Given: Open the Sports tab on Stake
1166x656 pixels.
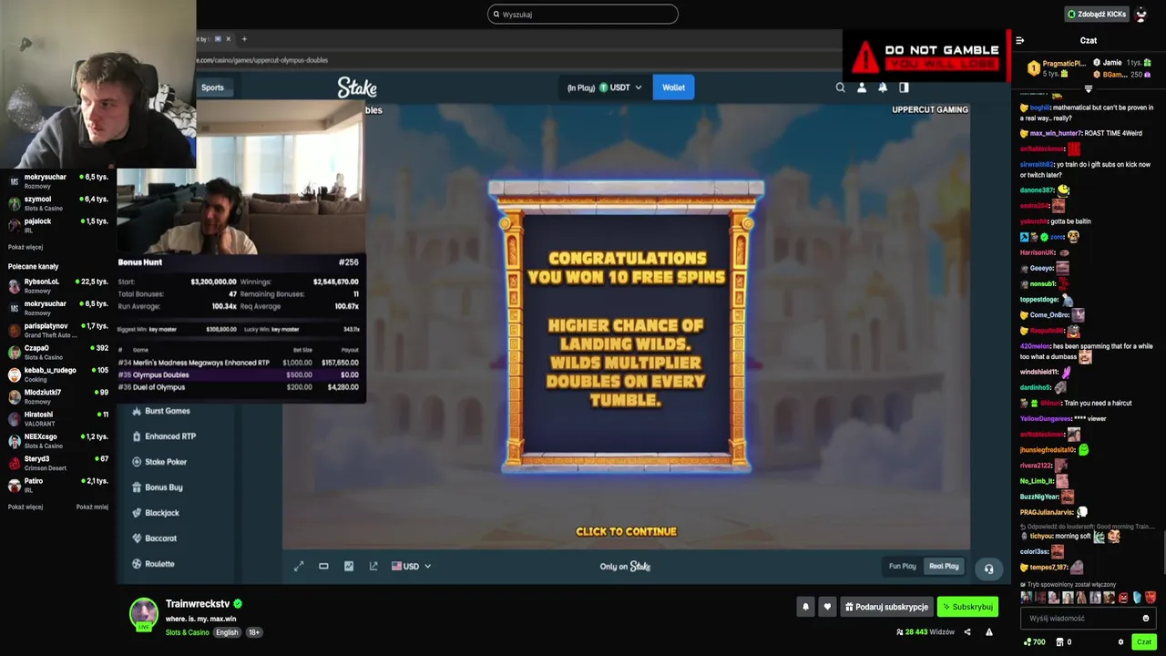Looking at the screenshot, I should click(212, 87).
